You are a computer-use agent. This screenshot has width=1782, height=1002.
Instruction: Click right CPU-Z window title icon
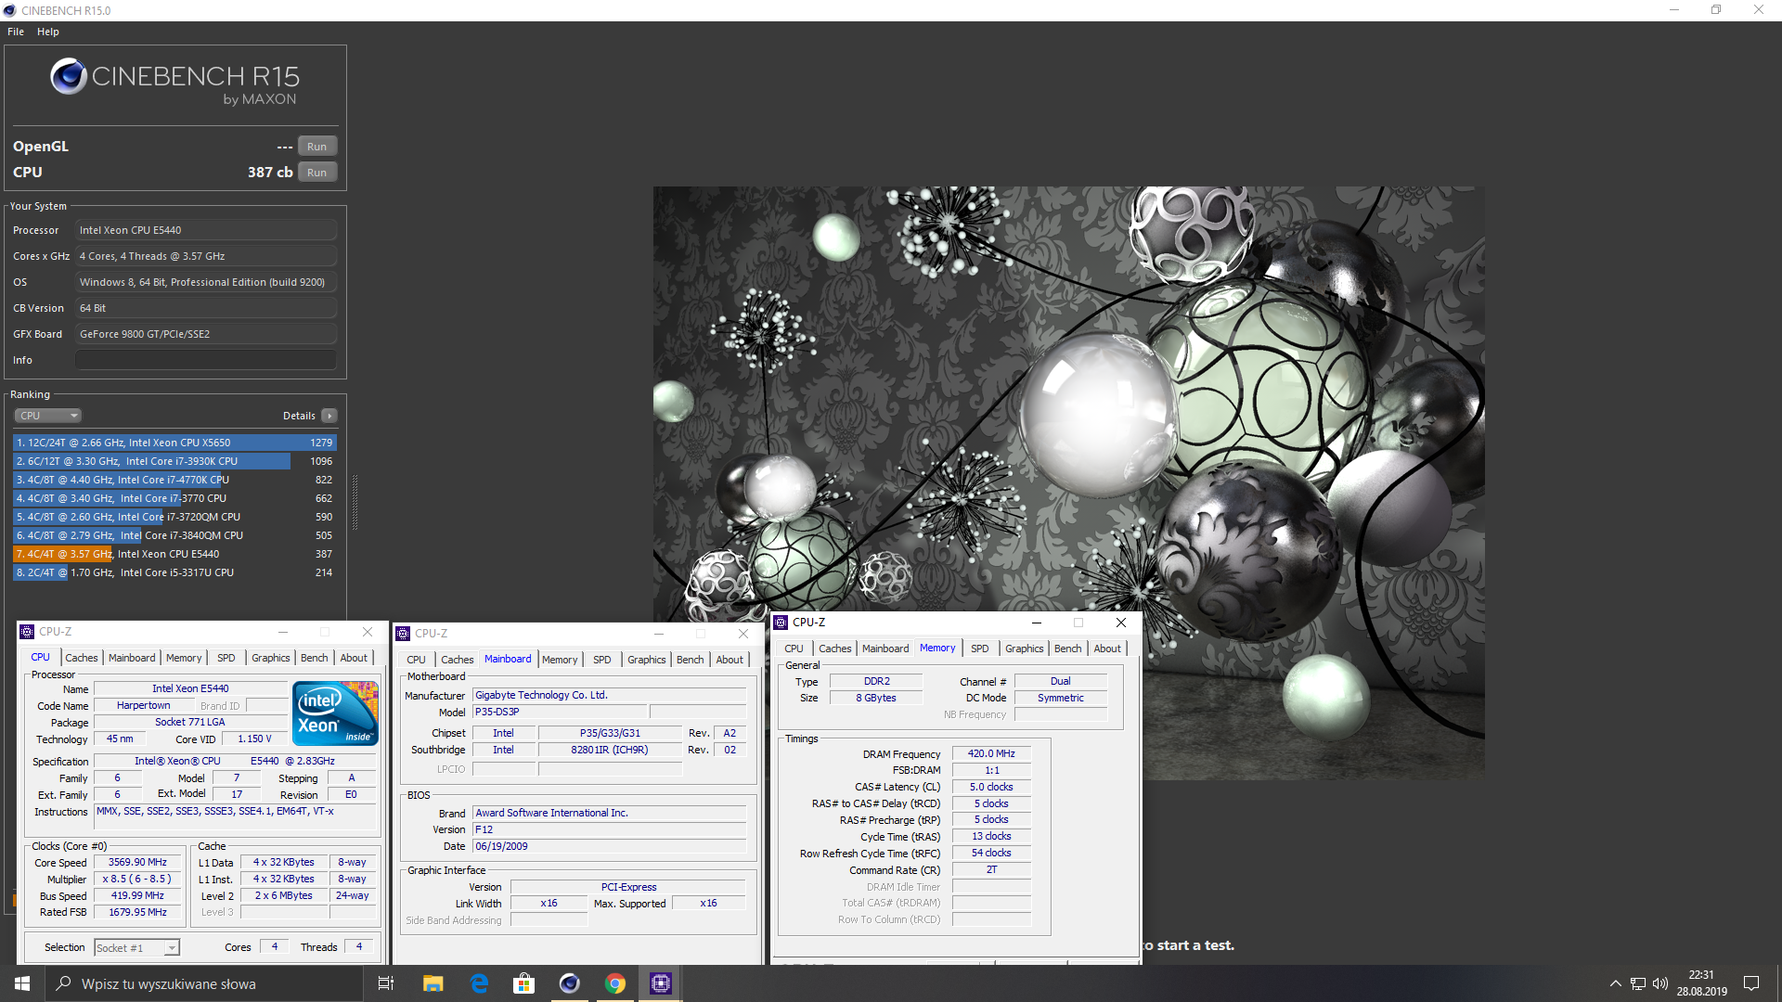coord(781,623)
